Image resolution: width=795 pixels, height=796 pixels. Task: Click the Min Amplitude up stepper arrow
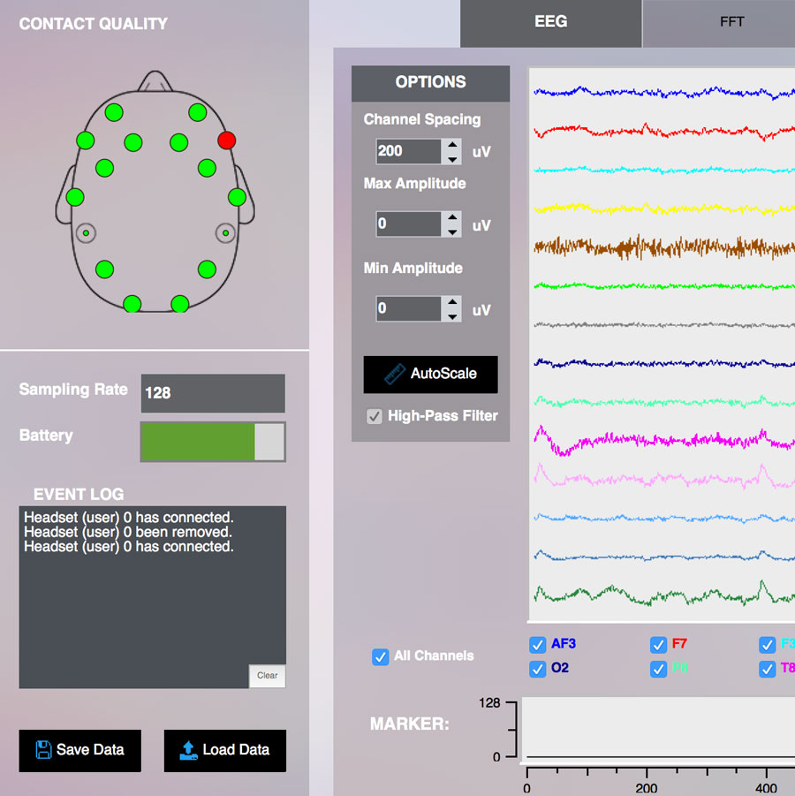click(453, 302)
